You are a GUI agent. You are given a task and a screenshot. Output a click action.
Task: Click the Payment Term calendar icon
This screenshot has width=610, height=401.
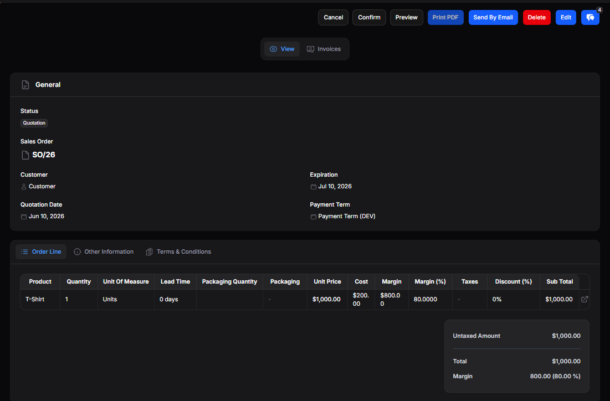tap(313, 217)
